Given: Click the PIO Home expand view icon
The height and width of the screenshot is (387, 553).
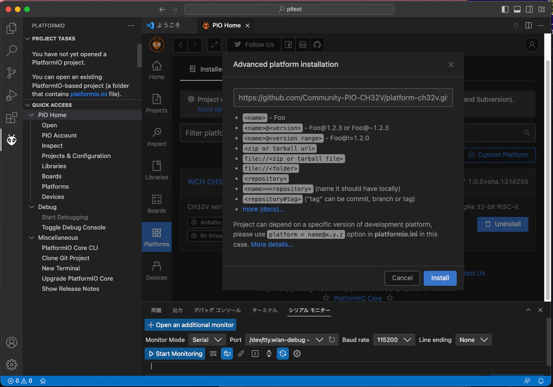Looking at the screenshot, I should [x=214, y=45].
